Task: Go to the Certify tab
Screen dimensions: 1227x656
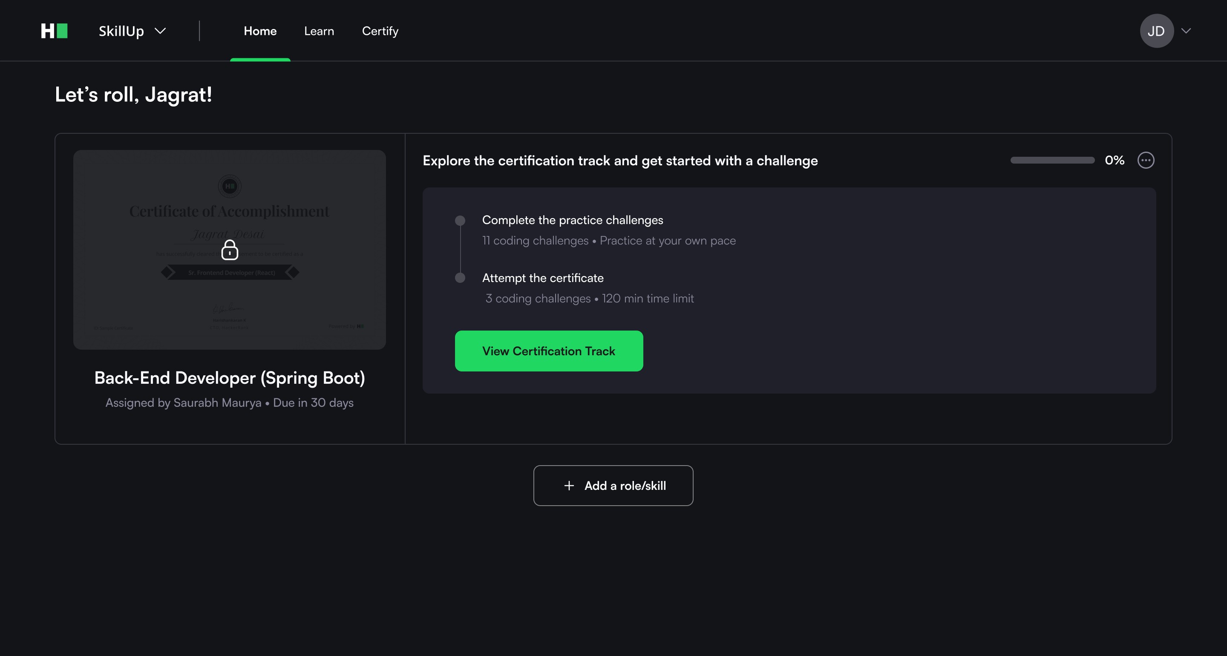Action: click(x=380, y=31)
